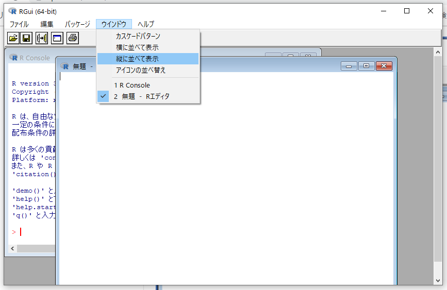Click the main workspace vertical scrollbar thumb
Image resolution: width=447 pixels, height=290 pixels.
(x=438, y=159)
